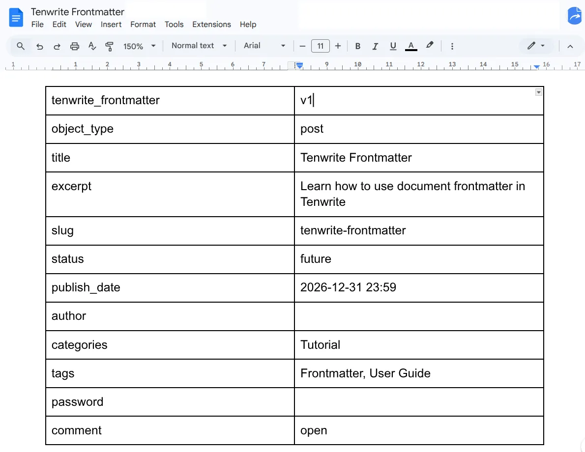Click the search menus magnifier icon
Image resolution: width=585 pixels, height=452 pixels.
pyautogui.click(x=20, y=46)
